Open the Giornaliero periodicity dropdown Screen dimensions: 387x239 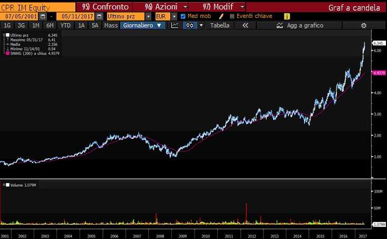click(141, 25)
